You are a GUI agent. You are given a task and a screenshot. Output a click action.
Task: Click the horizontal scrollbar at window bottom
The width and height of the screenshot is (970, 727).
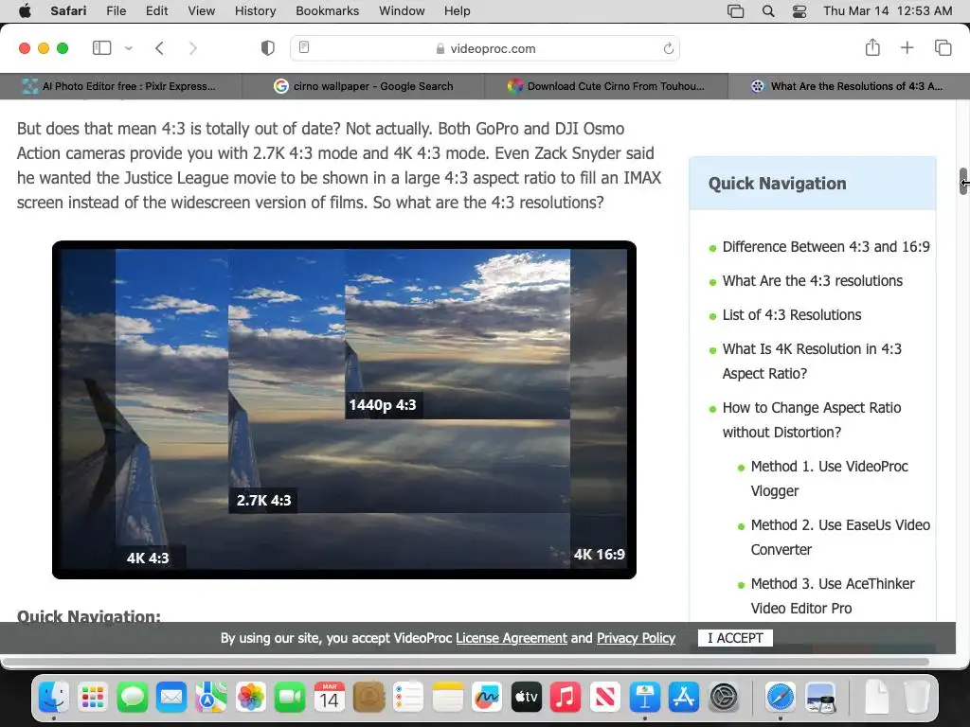click(467, 662)
